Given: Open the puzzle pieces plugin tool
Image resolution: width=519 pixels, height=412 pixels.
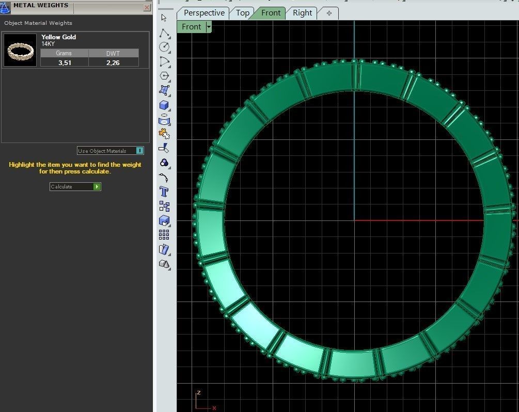Looking at the screenshot, I should (164, 134).
